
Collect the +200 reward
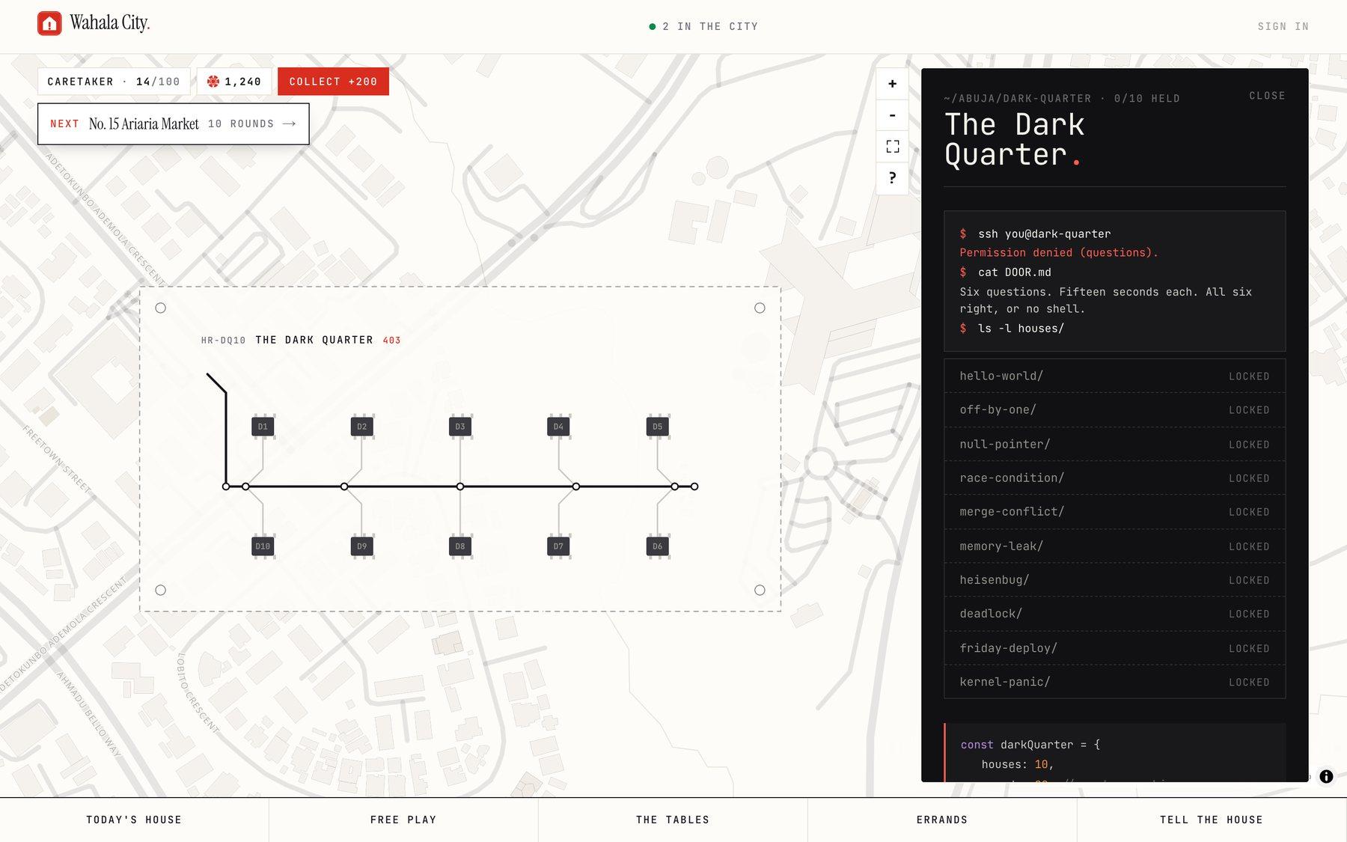pos(333,82)
